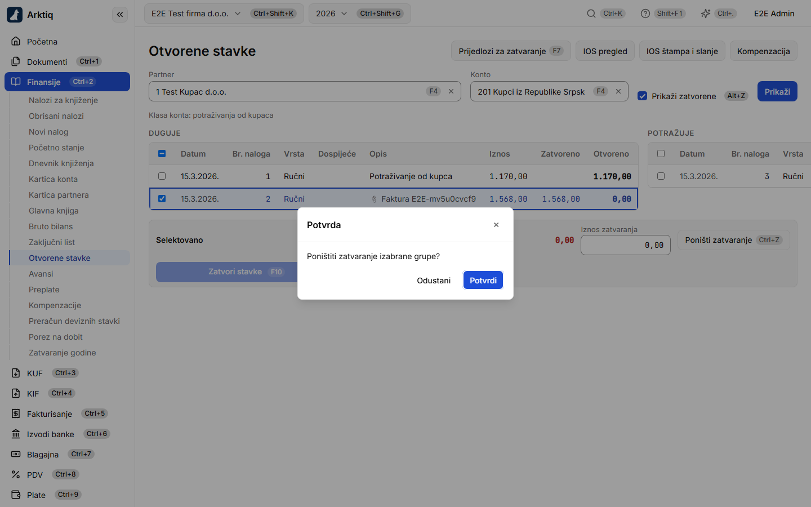This screenshot has height=507, width=811.
Task: Click the Dokumenti icon in the sidebar
Action: click(x=16, y=61)
